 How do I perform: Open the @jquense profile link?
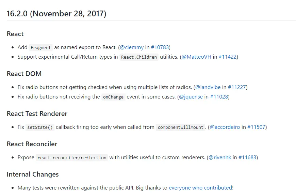[191, 97]
